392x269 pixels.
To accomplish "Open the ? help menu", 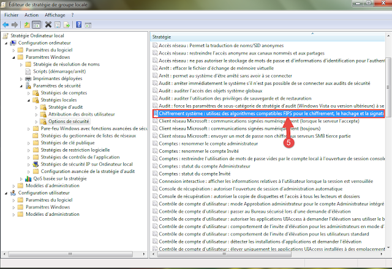I will (72, 15).
